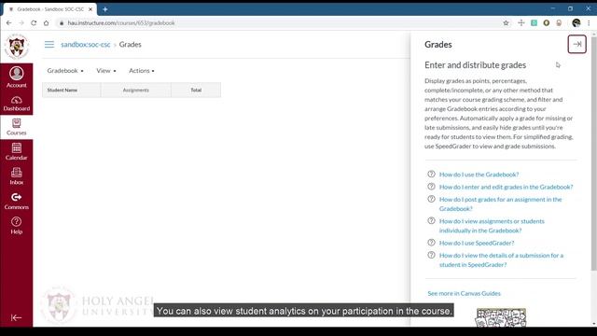This screenshot has width=597, height=336.
Task: Open Courses in global navigation
Action: pyautogui.click(x=17, y=127)
